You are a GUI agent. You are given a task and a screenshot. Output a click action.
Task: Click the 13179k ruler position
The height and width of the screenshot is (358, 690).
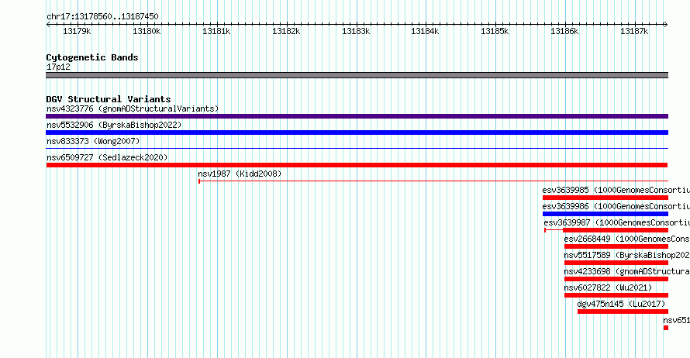pyautogui.click(x=77, y=31)
